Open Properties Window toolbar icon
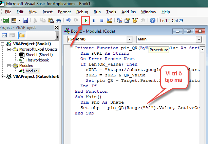 point(127,20)
